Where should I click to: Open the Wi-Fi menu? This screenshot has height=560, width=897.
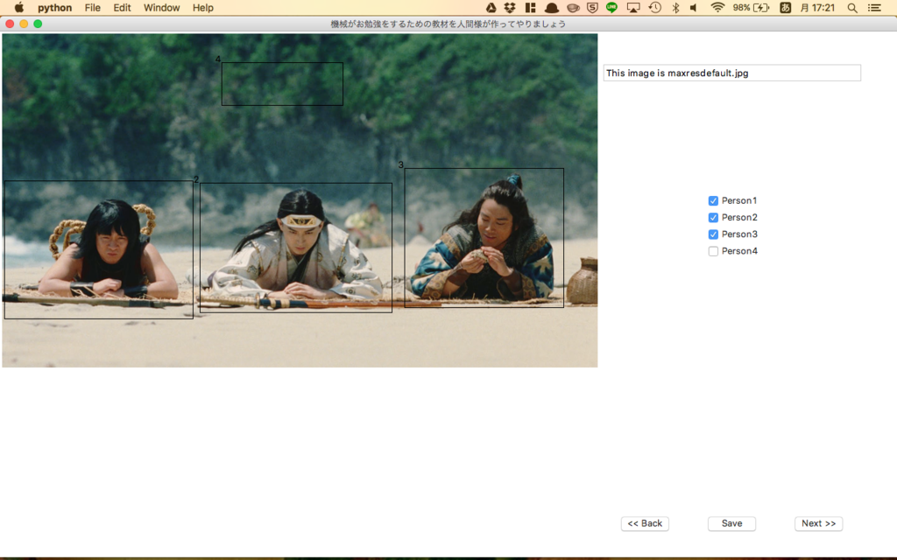(x=717, y=7)
